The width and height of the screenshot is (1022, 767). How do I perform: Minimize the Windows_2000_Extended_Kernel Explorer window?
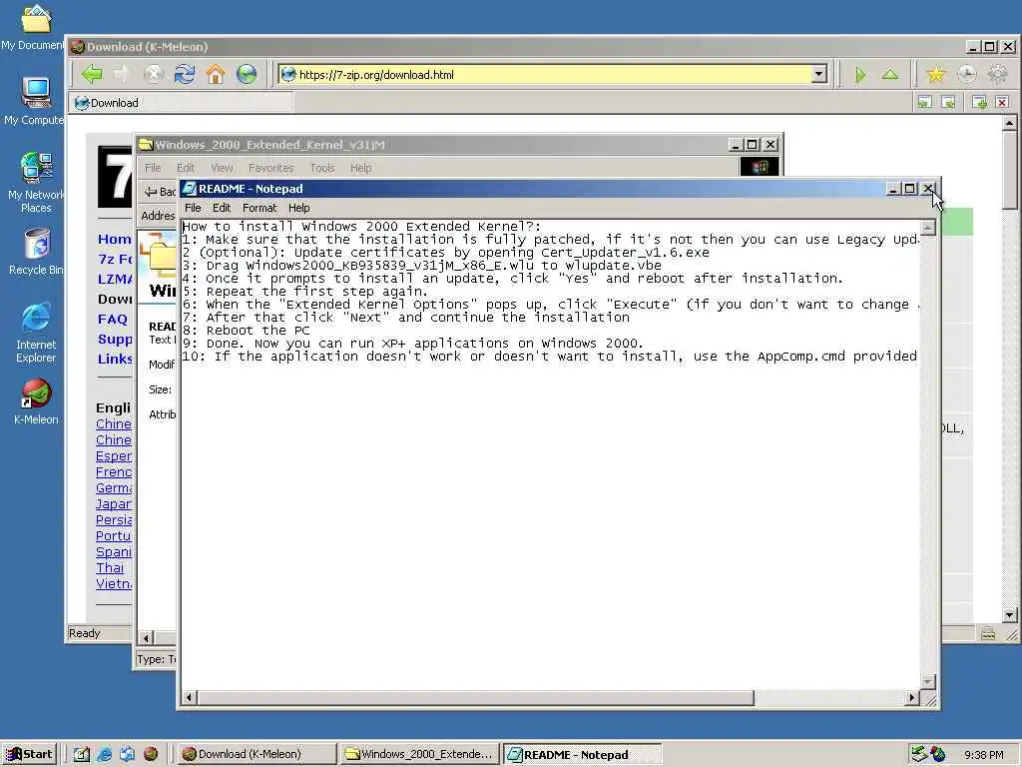(x=736, y=145)
